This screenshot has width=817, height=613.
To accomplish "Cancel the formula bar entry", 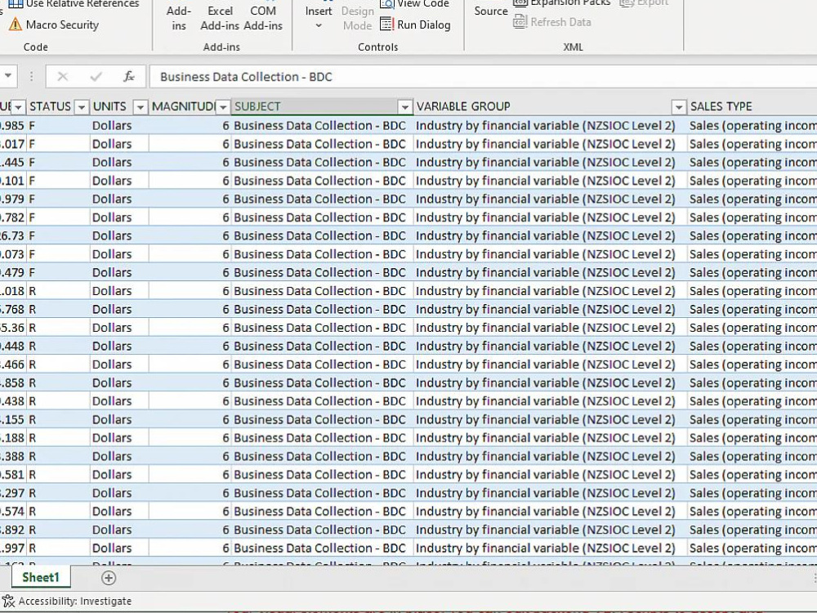I will [63, 77].
